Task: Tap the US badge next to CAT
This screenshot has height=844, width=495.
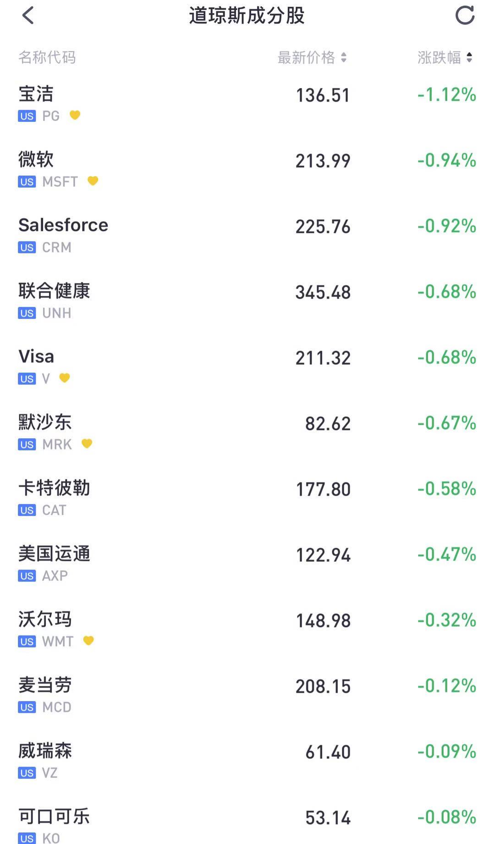Action: (x=27, y=510)
